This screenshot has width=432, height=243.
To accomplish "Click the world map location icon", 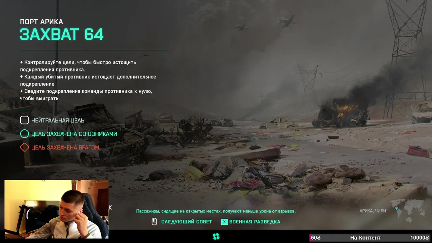I will click(407, 210).
